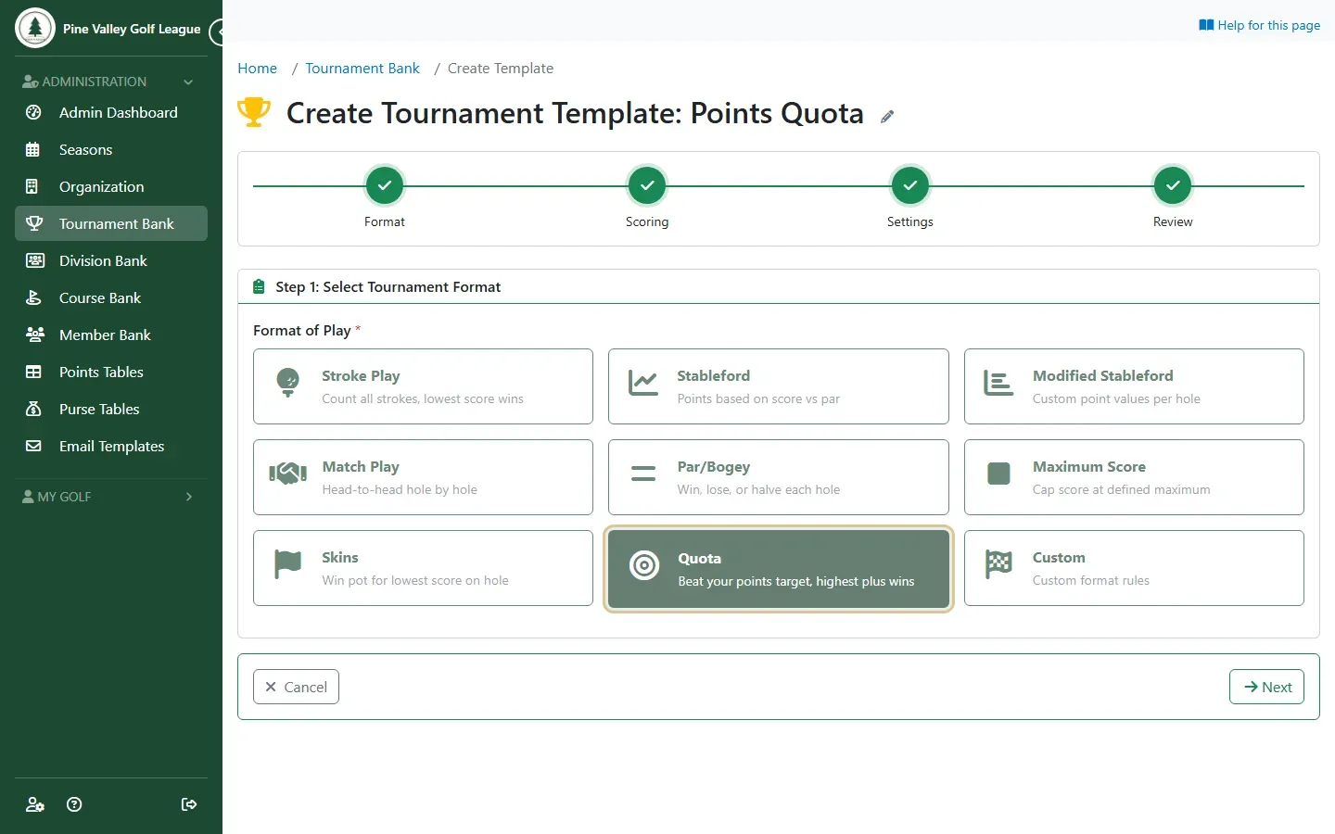Click the Review step checkmark circle
Screen dimensions: 1335x834
click(x=1173, y=185)
